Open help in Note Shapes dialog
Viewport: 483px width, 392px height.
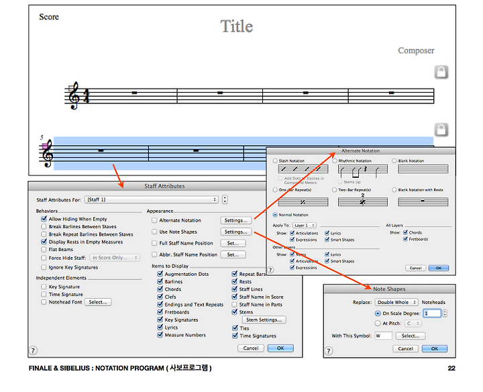[x=329, y=350]
